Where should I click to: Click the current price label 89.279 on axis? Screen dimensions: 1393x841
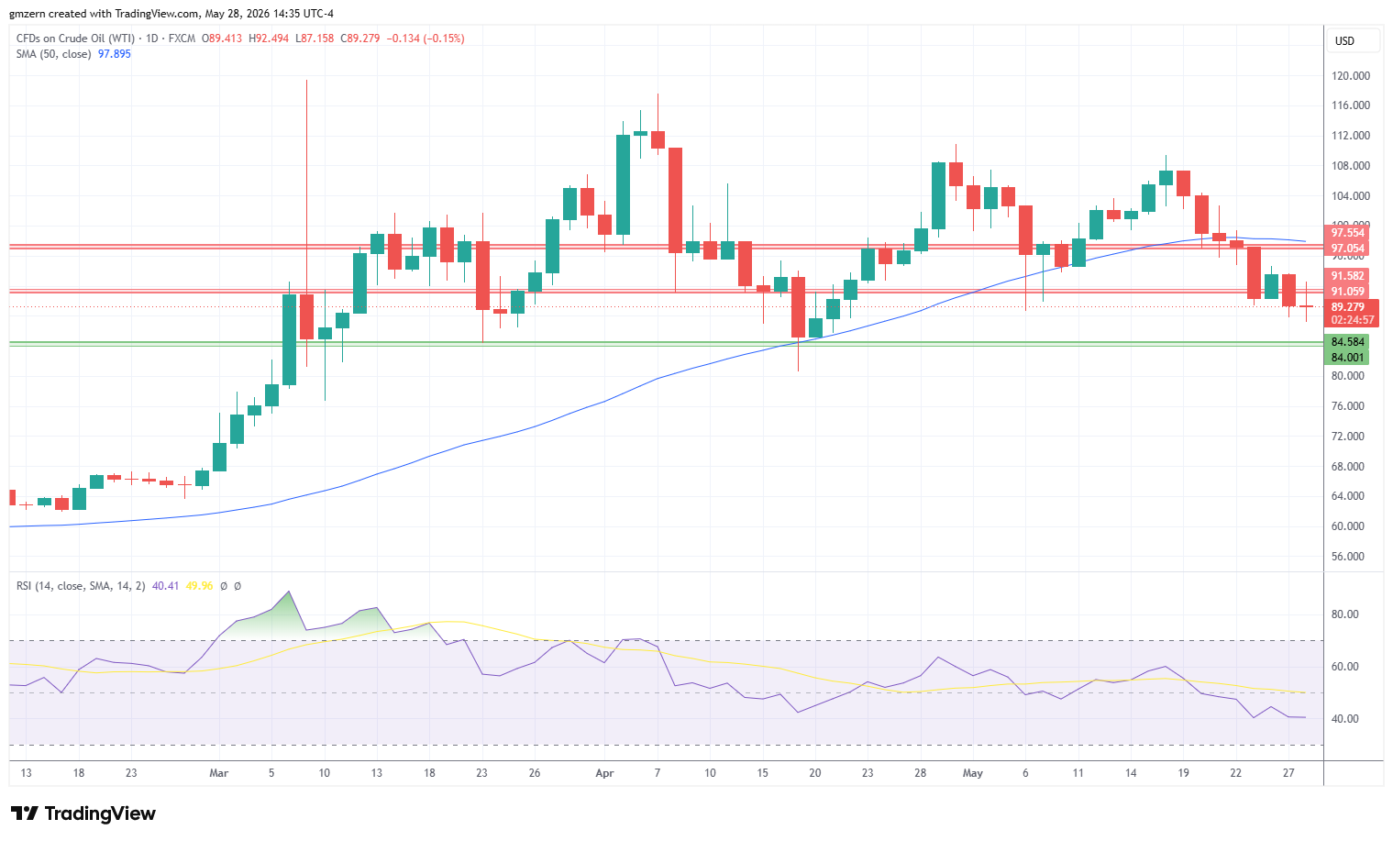click(x=1348, y=307)
